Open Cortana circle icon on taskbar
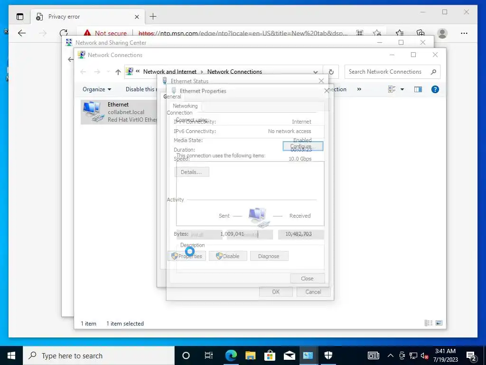Viewport: 486px width, 365px height. tap(186, 355)
